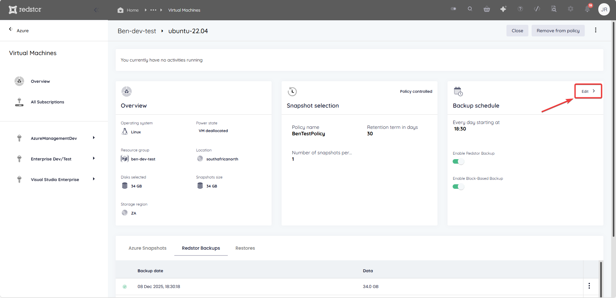616x298 pixels.
Task: Open the search magnifier icon
Action: pyautogui.click(x=470, y=9)
